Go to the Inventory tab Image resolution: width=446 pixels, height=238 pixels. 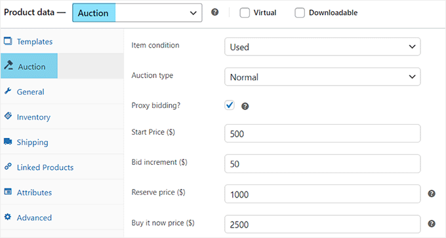[62, 117]
